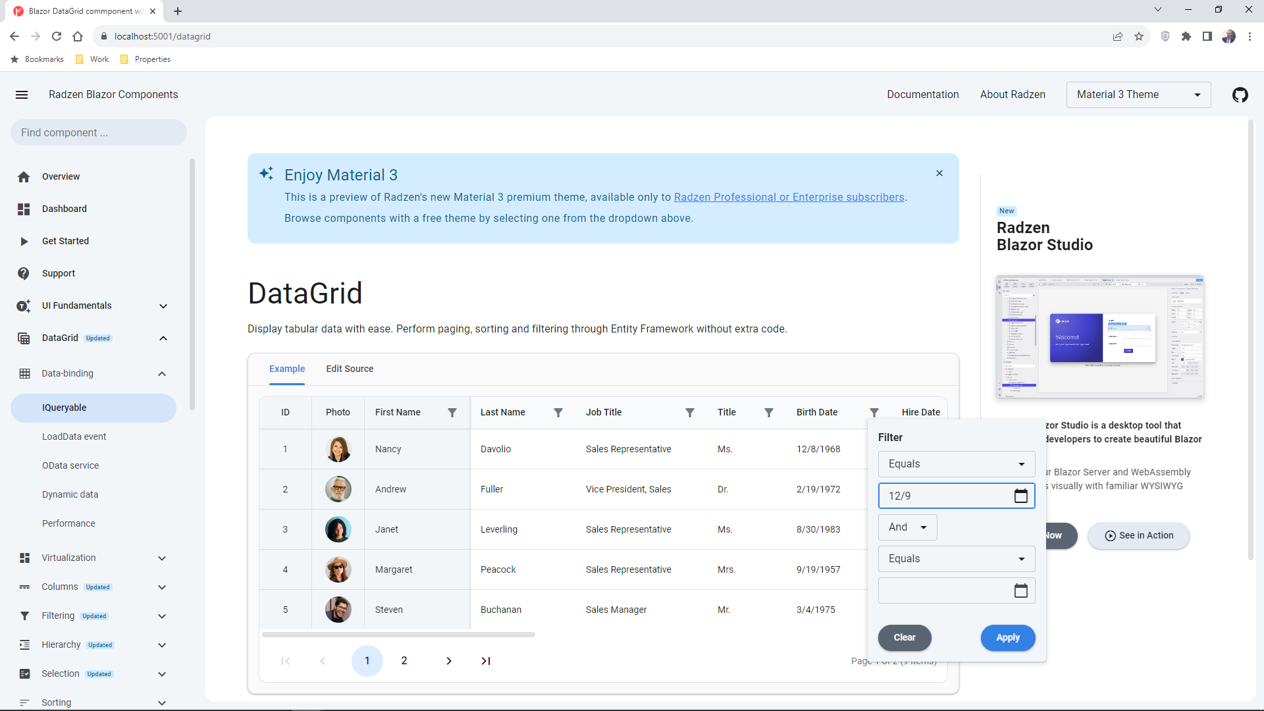Collapse the Data-binding subsection
Viewport: 1264px width, 711px height.
tap(162, 374)
